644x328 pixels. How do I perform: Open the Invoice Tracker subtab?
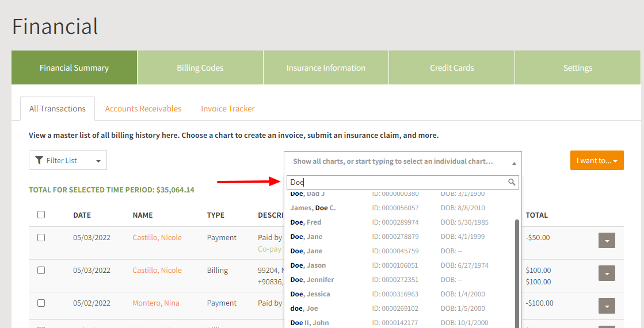point(228,109)
